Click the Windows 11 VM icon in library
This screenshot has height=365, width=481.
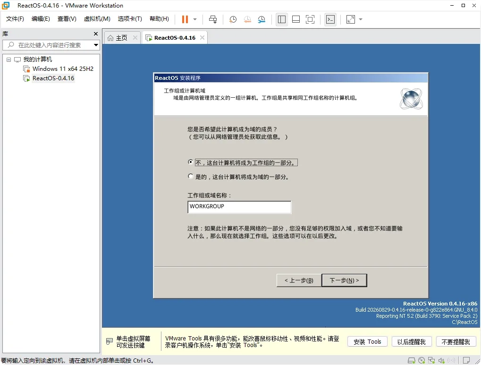27,69
